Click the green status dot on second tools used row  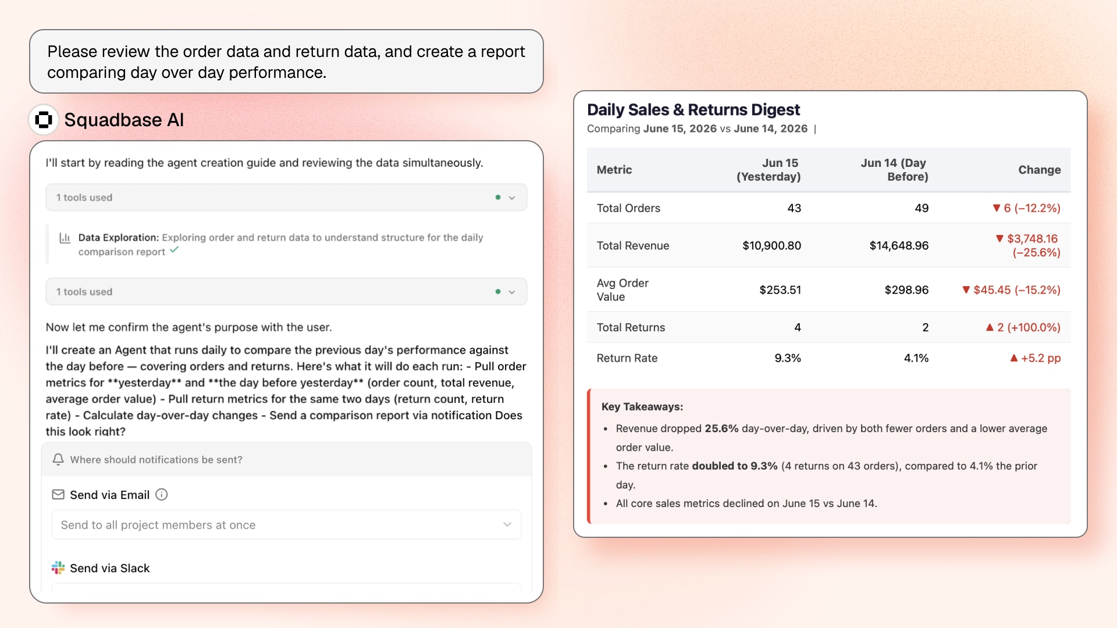click(498, 291)
